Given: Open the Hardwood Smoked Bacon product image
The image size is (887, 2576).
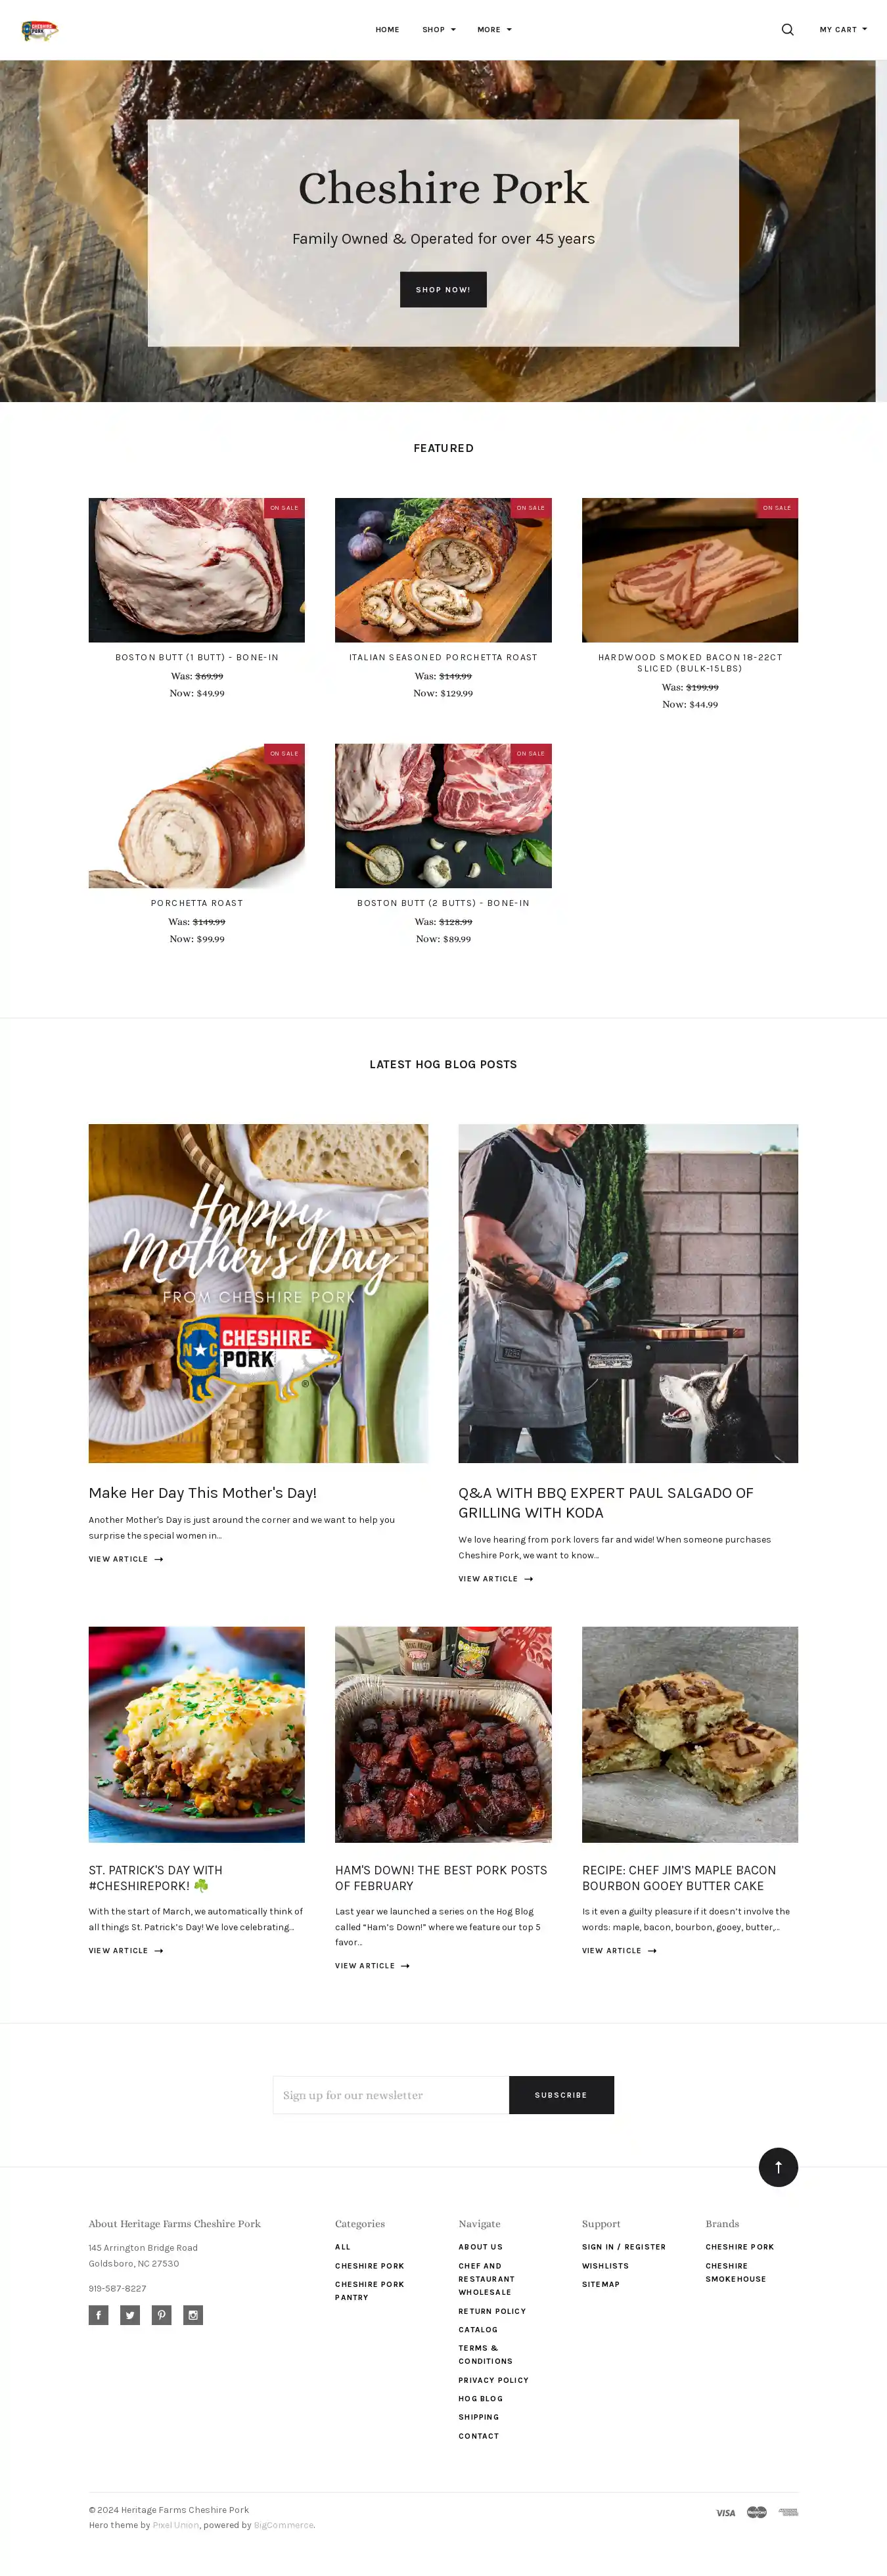Looking at the screenshot, I should [x=690, y=570].
